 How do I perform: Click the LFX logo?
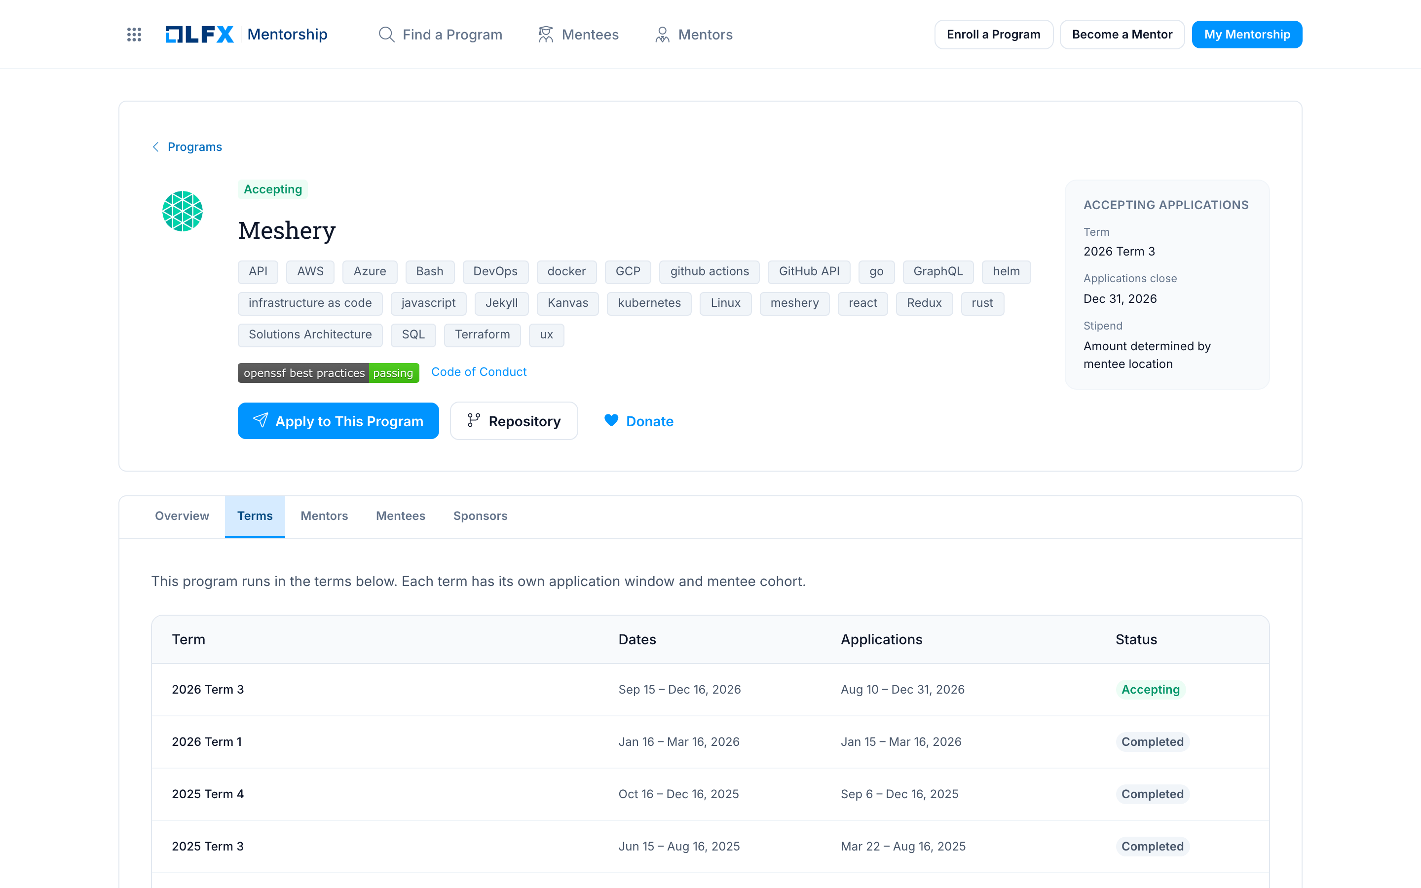pos(199,35)
